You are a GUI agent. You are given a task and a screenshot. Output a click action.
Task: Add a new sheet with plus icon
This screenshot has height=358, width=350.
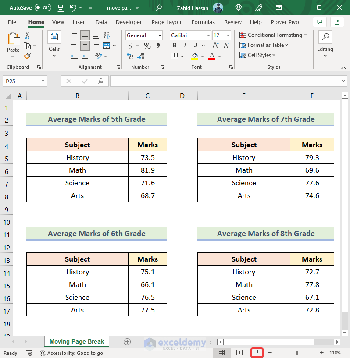(127, 342)
